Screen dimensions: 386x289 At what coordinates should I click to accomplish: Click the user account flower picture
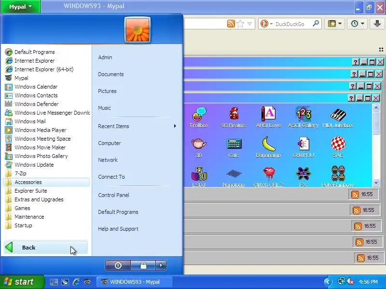coord(138,30)
